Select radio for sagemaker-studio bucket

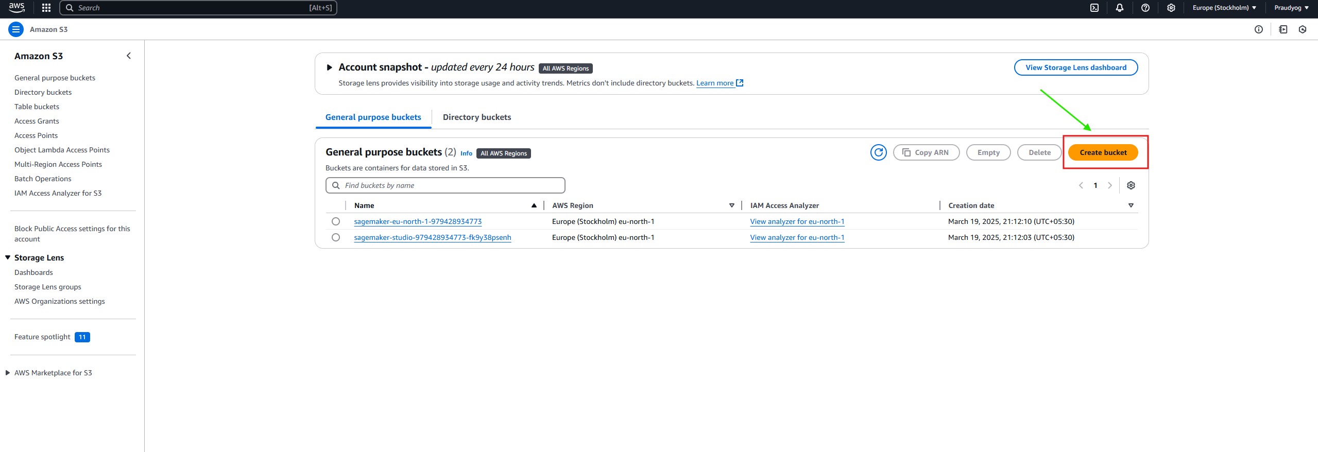tap(336, 237)
